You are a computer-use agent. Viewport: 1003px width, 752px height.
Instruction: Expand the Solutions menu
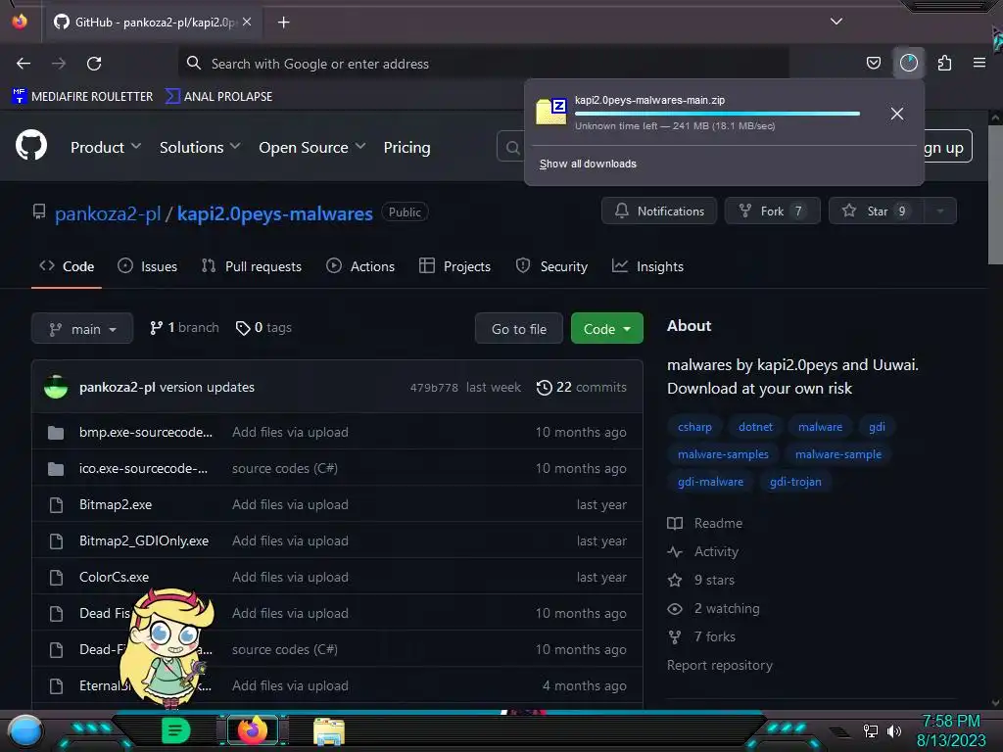pos(200,147)
